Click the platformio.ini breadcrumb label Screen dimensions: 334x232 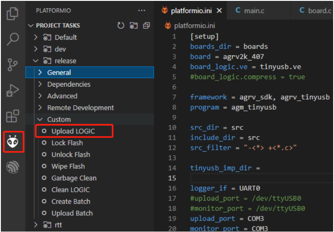pos(194,26)
